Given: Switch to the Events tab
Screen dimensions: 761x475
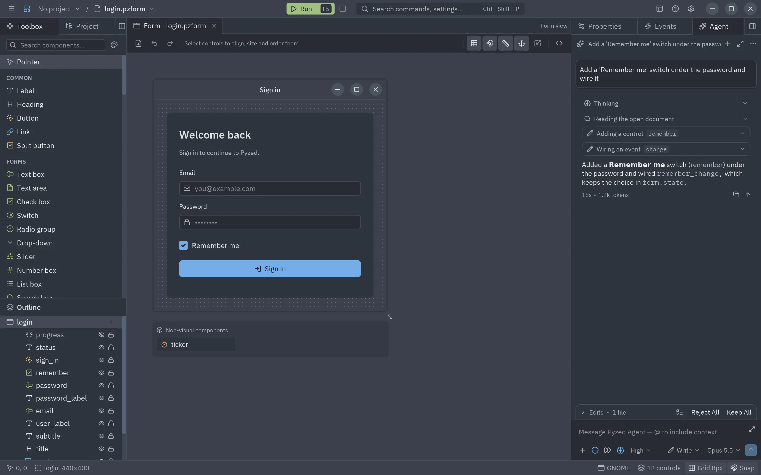Looking at the screenshot, I should (665, 26).
